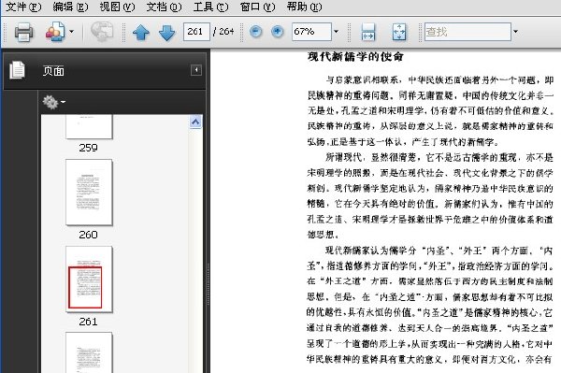Open the collaborate icon's dropdown arrow
This screenshot has width=561, height=373.
72,32
